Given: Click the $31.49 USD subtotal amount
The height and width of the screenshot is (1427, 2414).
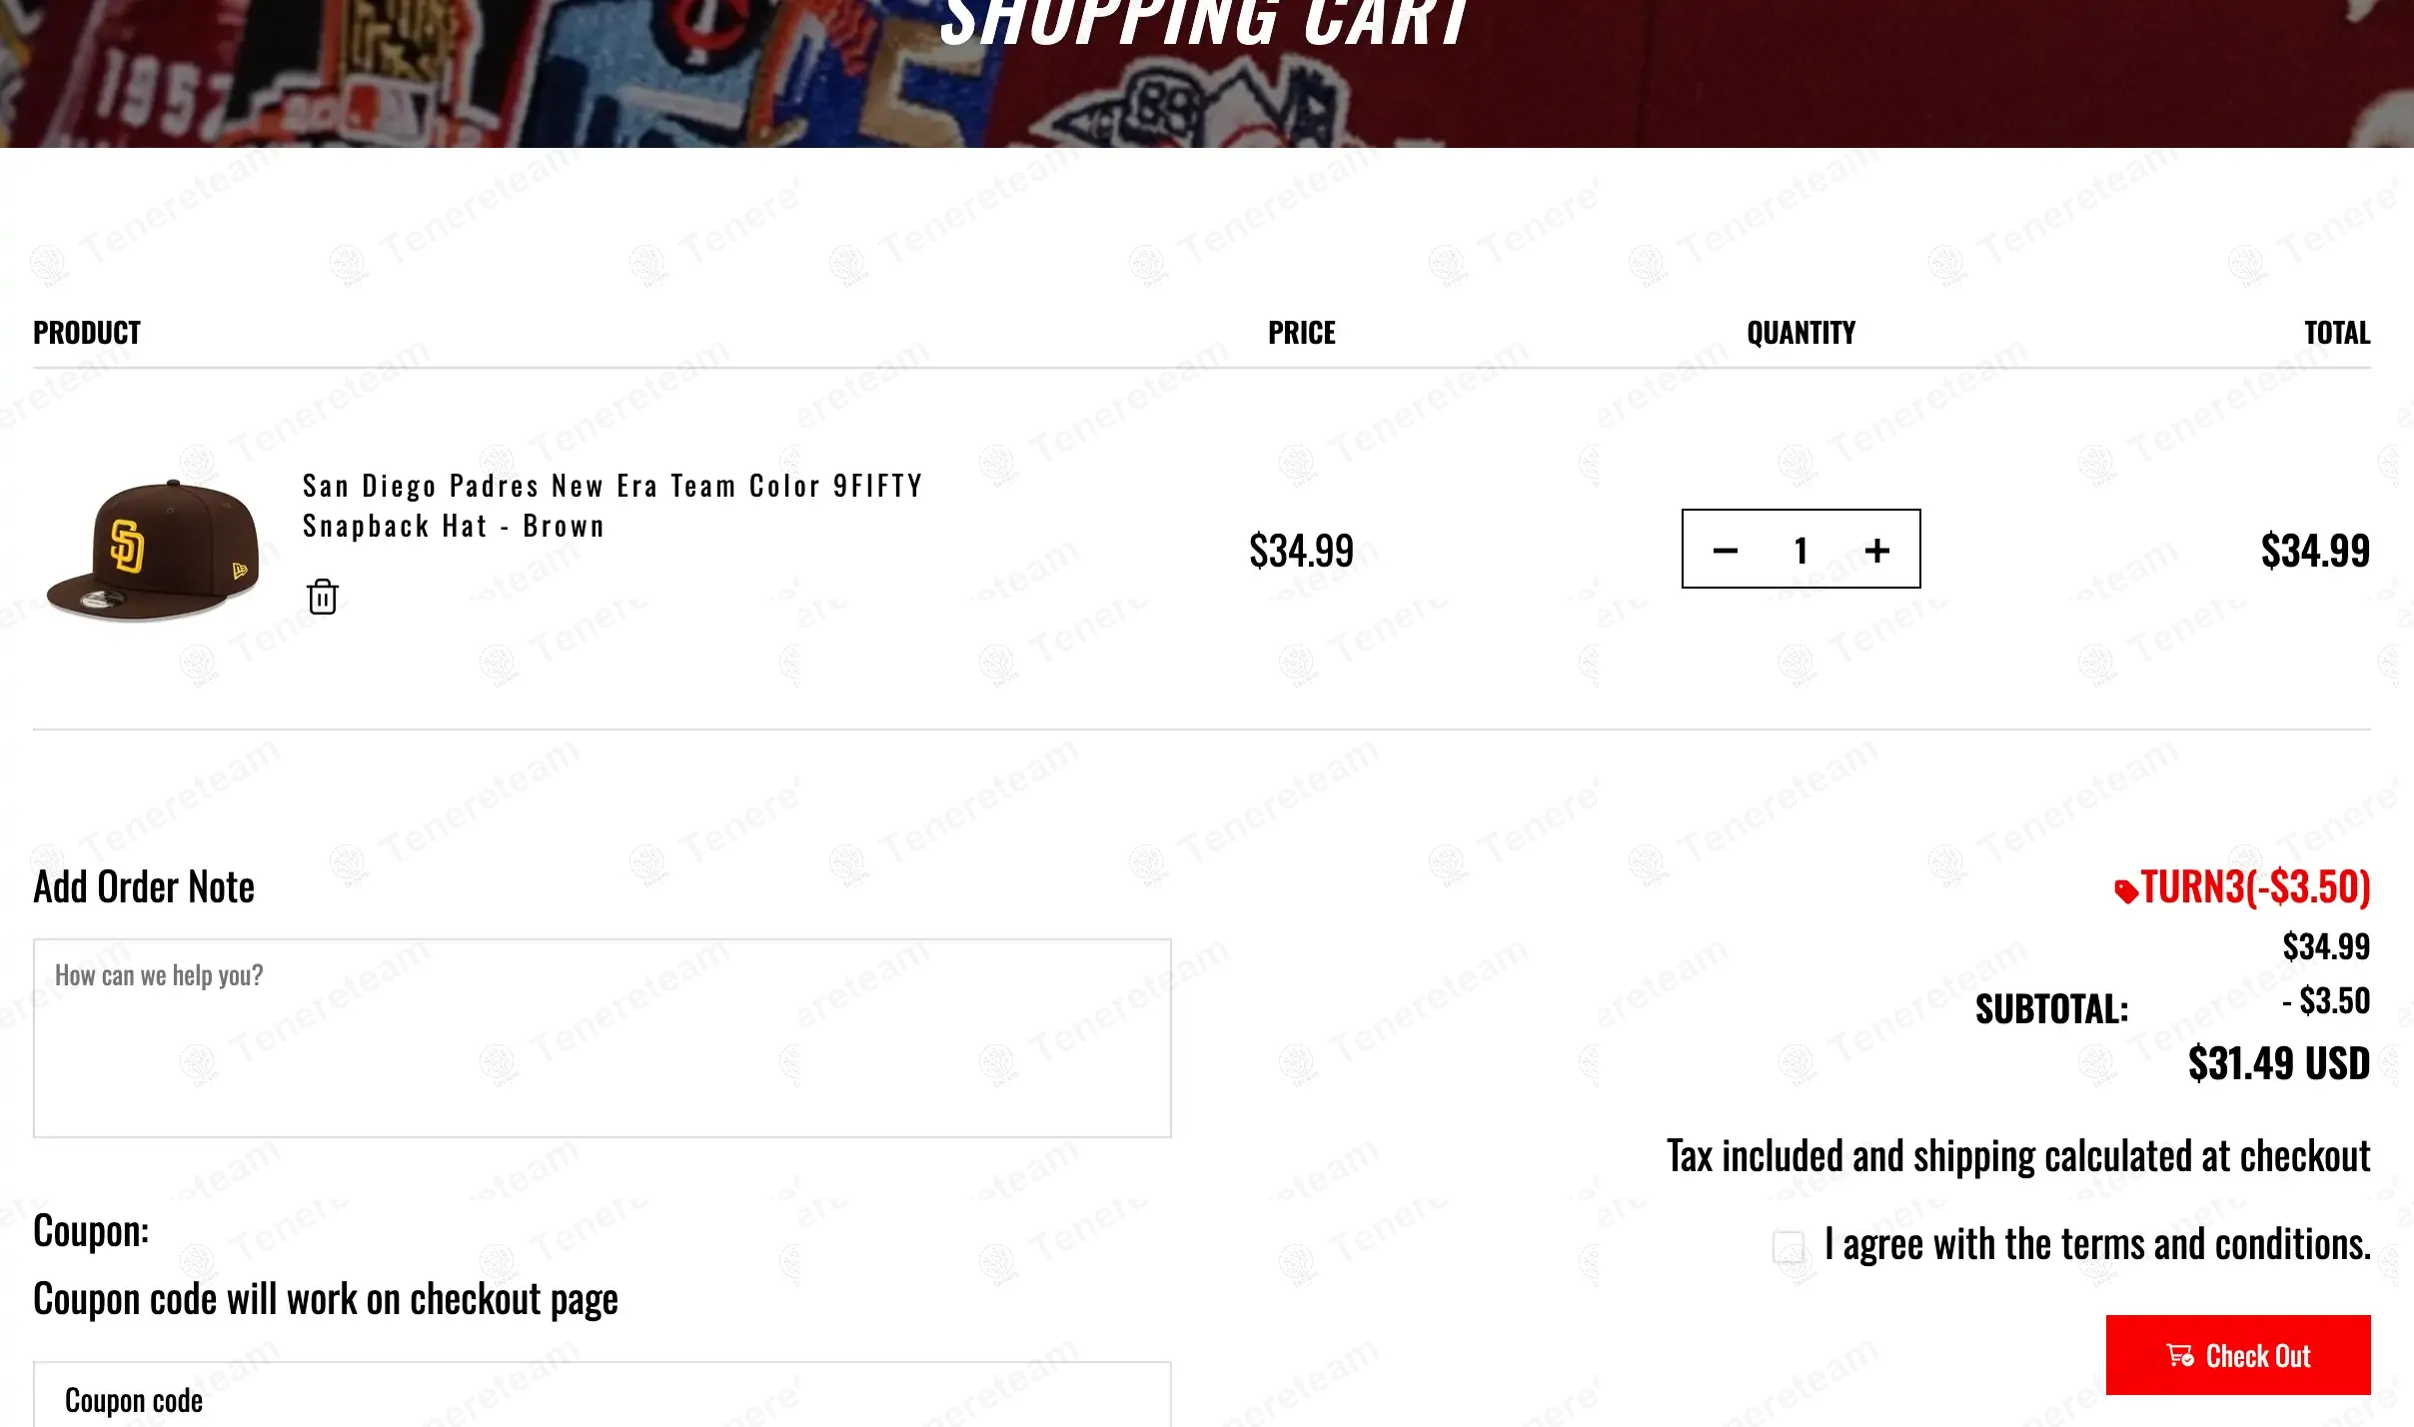Looking at the screenshot, I should pos(2278,1063).
